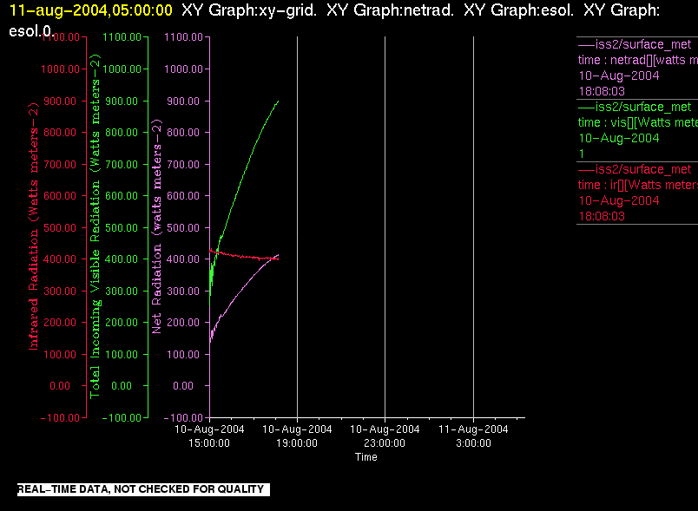This screenshot has width=698, height=511.
Task: Click the green axis 400.00 tick label
Action: (x=122, y=259)
